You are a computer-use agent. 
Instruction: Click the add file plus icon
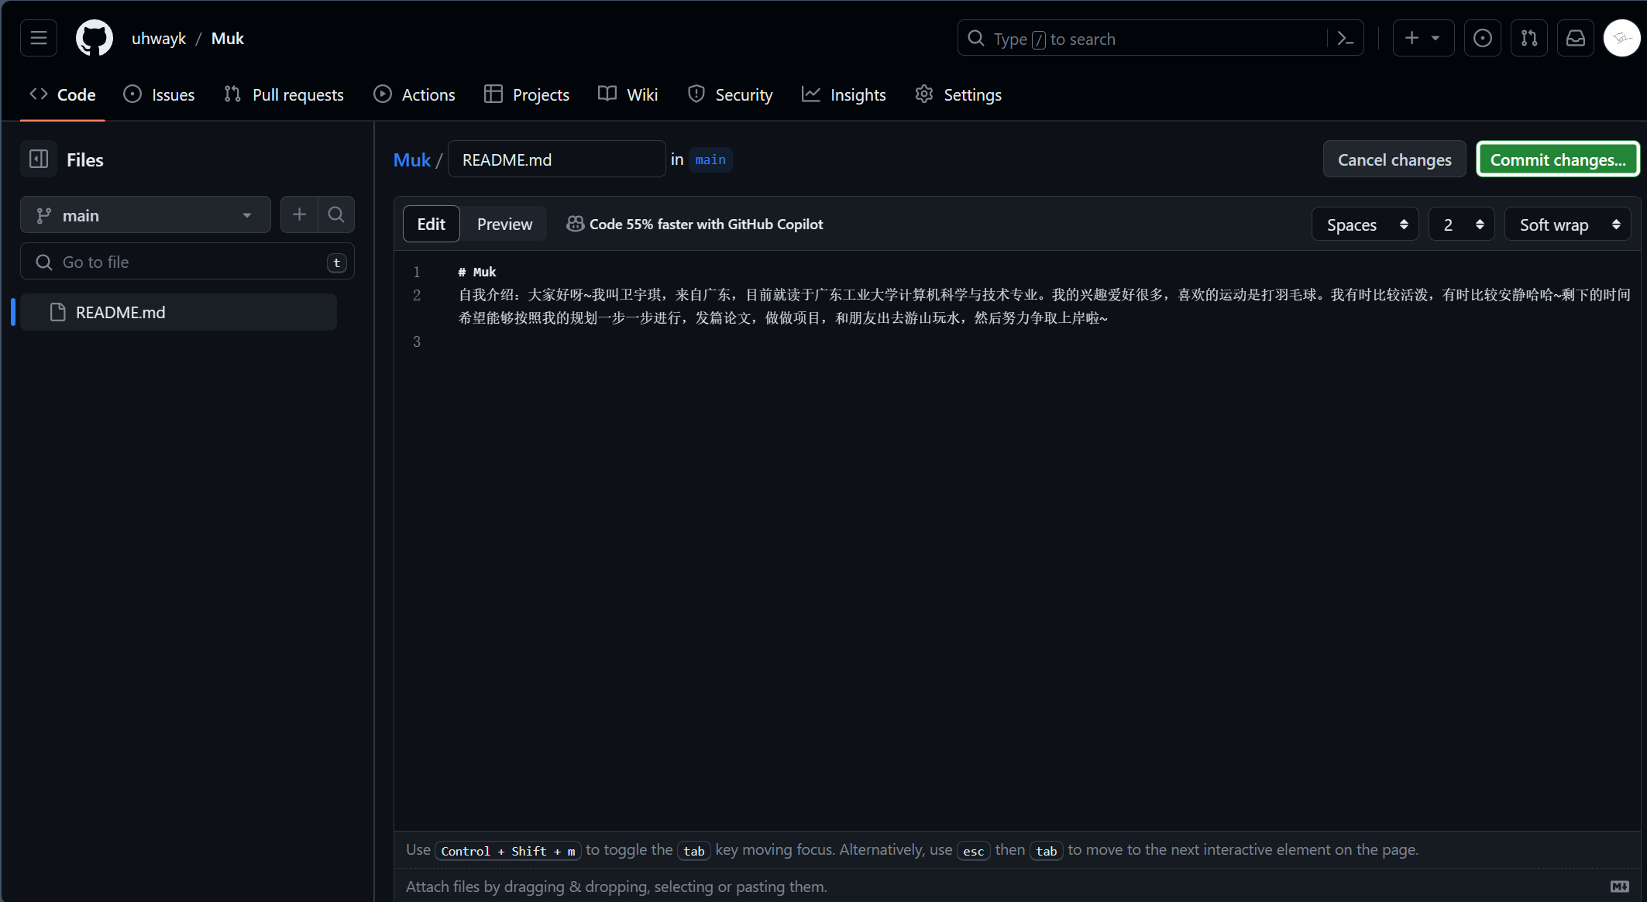click(x=299, y=214)
